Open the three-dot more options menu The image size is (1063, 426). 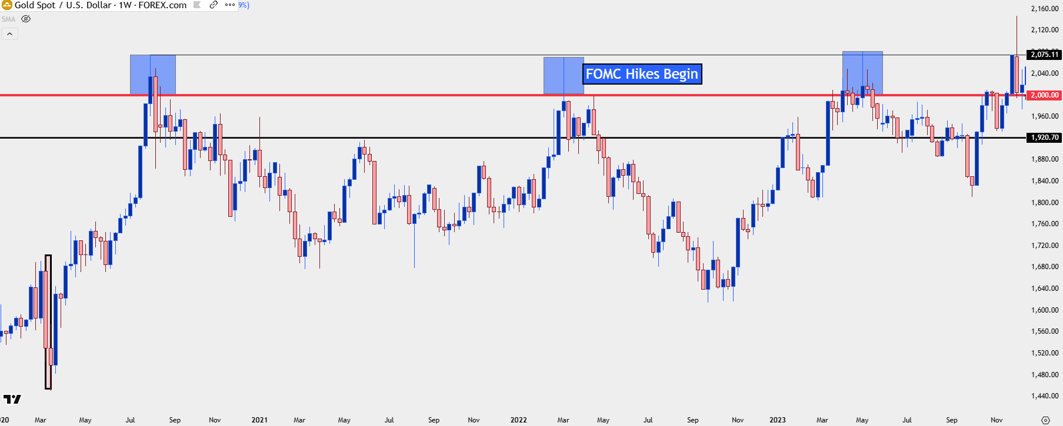229,5
